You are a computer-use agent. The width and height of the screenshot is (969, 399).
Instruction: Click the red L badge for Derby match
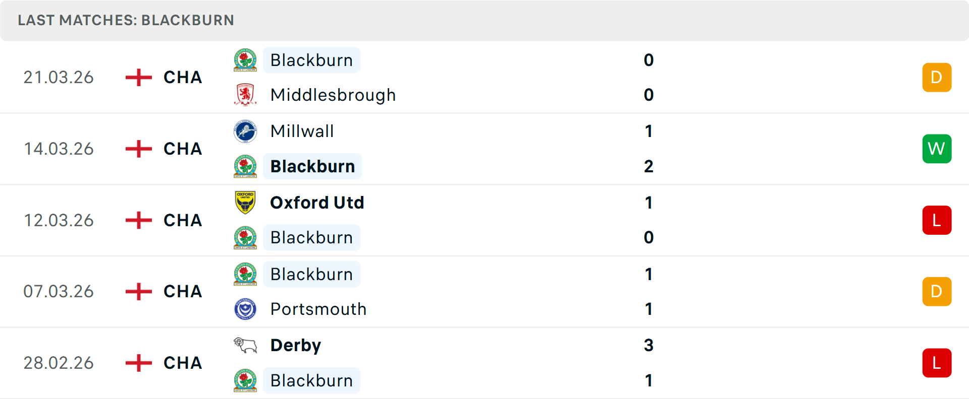point(937,363)
